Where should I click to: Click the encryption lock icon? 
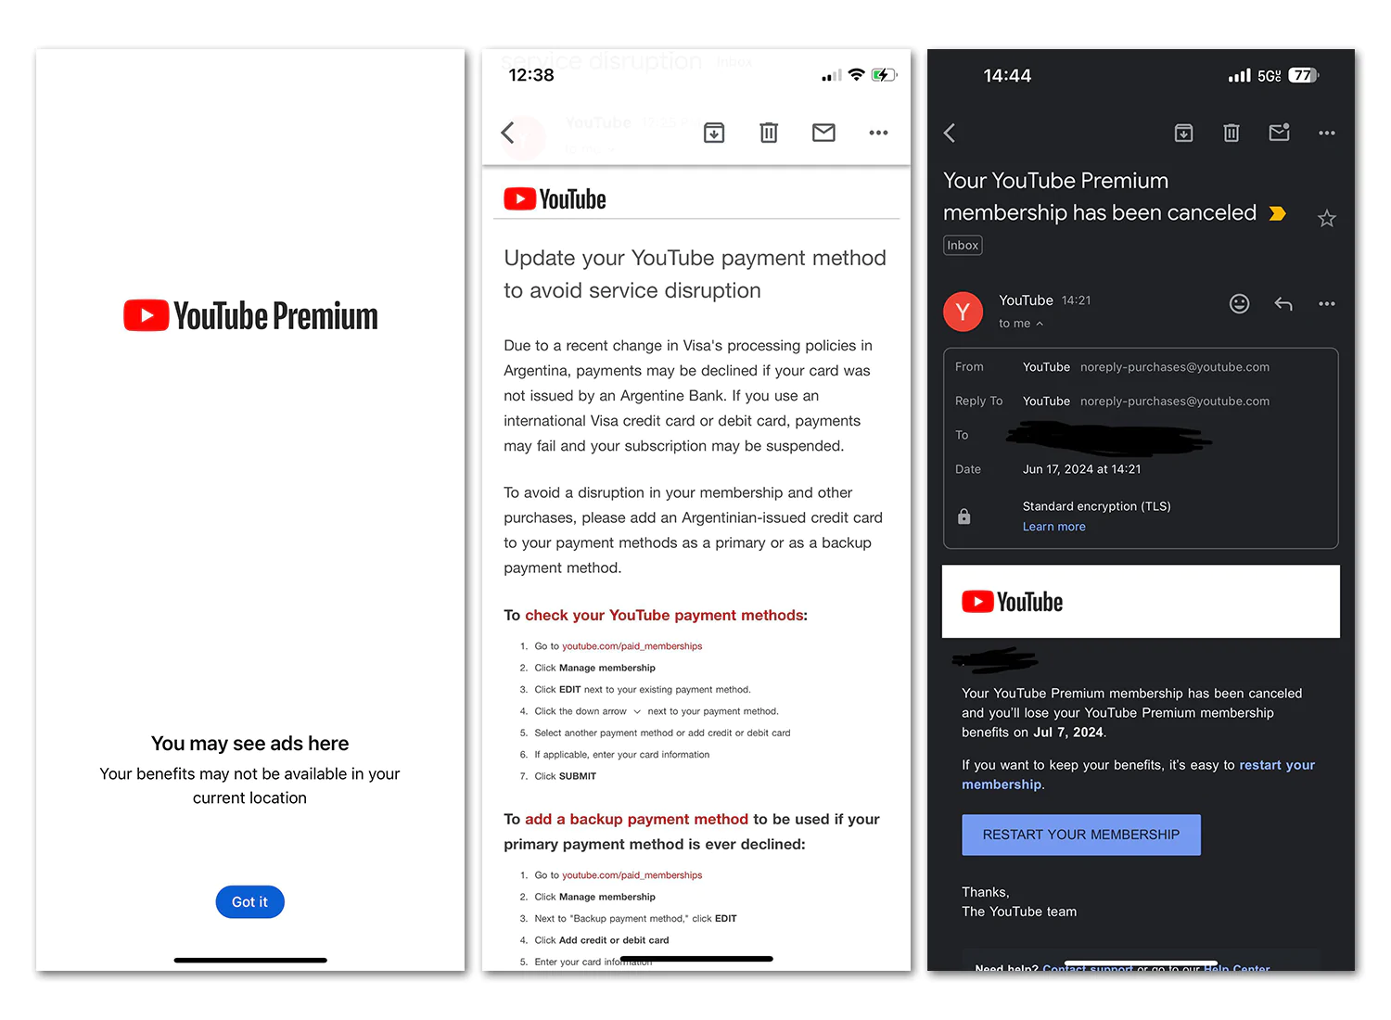[964, 516]
